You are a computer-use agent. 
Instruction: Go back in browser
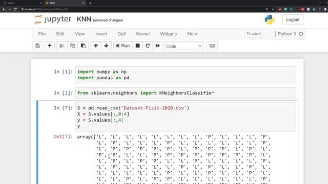pos(4,9)
